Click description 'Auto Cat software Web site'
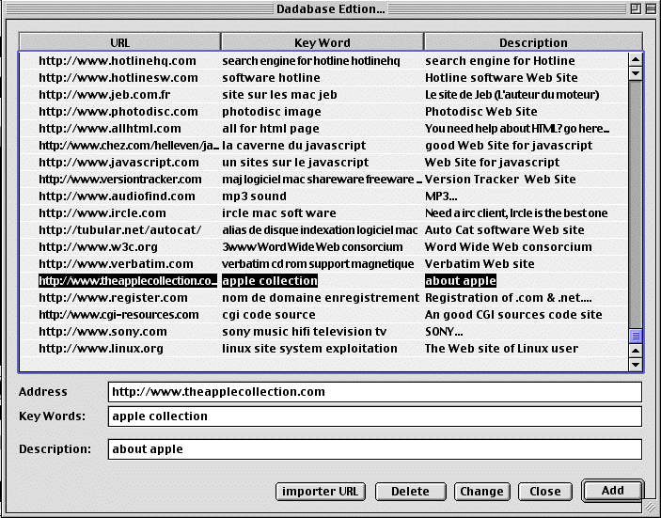 click(505, 230)
